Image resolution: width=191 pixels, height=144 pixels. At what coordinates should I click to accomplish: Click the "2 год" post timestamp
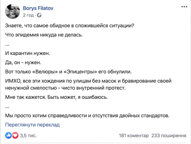click(x=29, y=15)
